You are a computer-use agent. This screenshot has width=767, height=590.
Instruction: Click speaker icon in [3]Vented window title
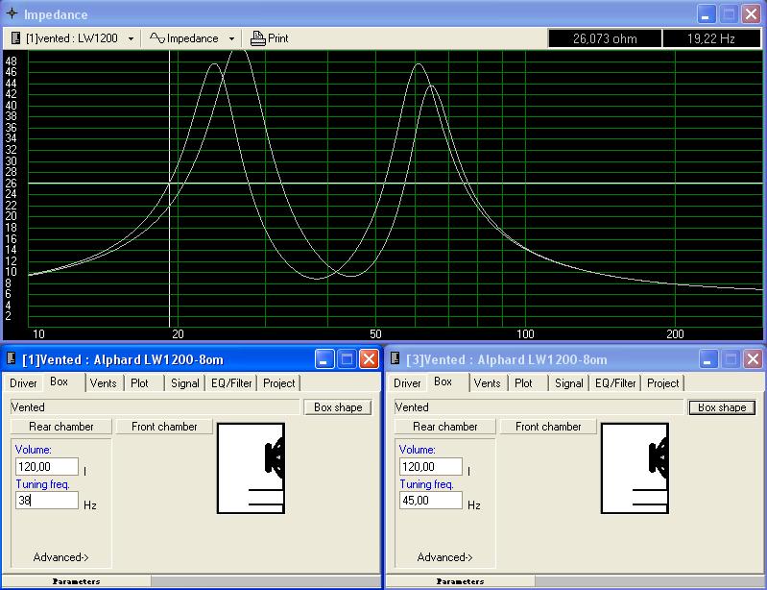(395, 359)
